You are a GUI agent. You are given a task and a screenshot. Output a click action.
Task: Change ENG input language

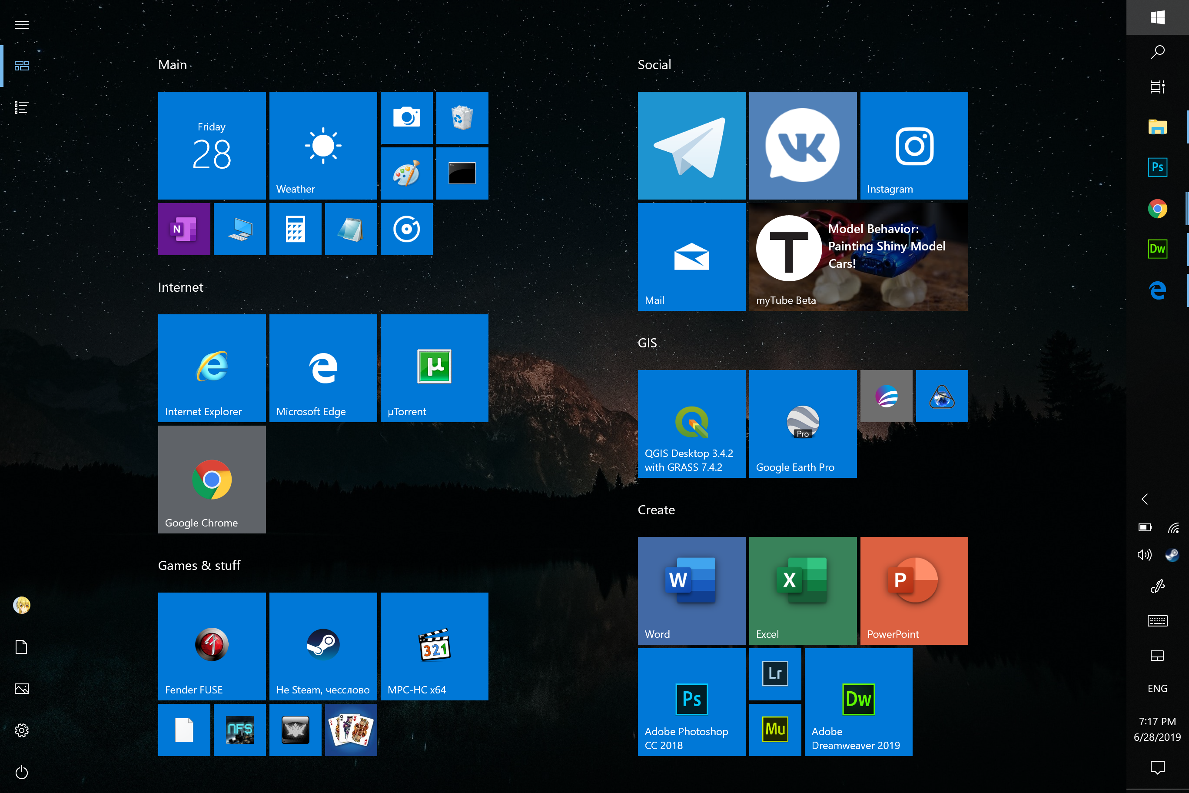[x=1158, y=688]
